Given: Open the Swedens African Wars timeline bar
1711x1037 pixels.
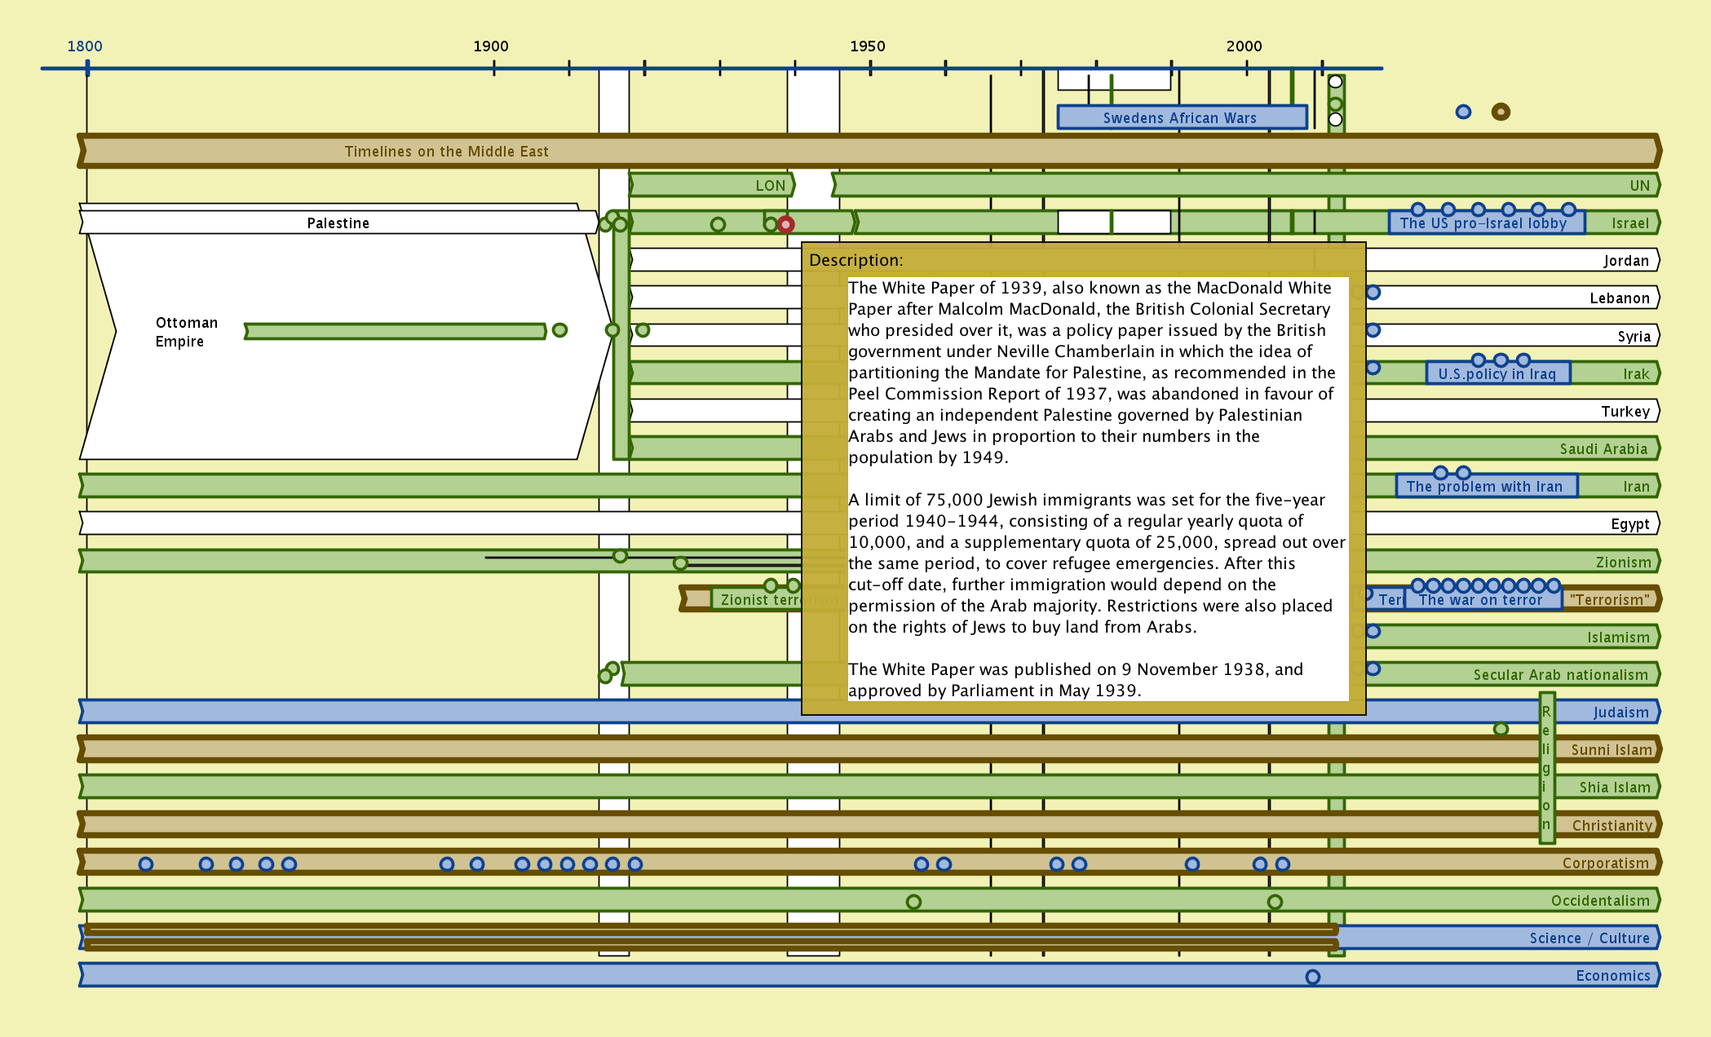Looking at the screenshot, I should [x=1181, y=117].
